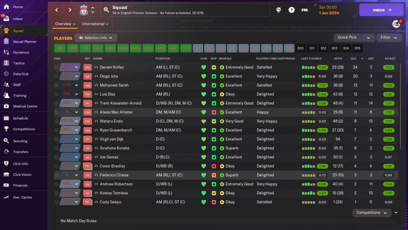Viewport: 408px width, 230px height.
Task: Toggle selection circle for Virgil van Dijk
Action: coord(56,139)
